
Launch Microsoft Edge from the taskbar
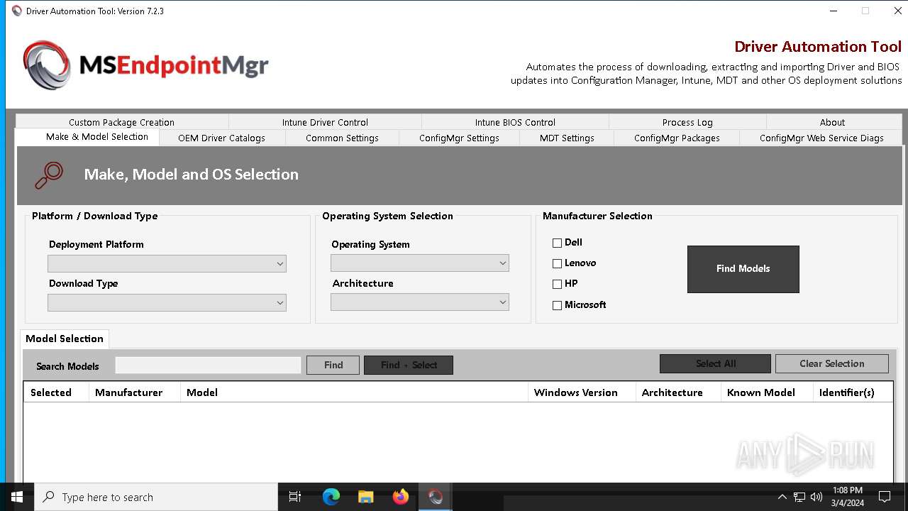[331, 497]
